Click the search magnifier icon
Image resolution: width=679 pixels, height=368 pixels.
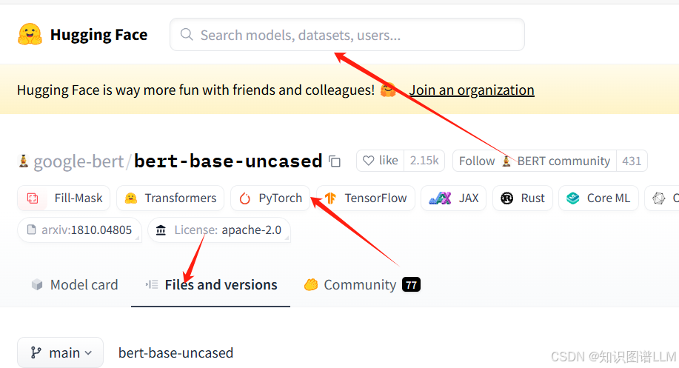coord(187,34)
